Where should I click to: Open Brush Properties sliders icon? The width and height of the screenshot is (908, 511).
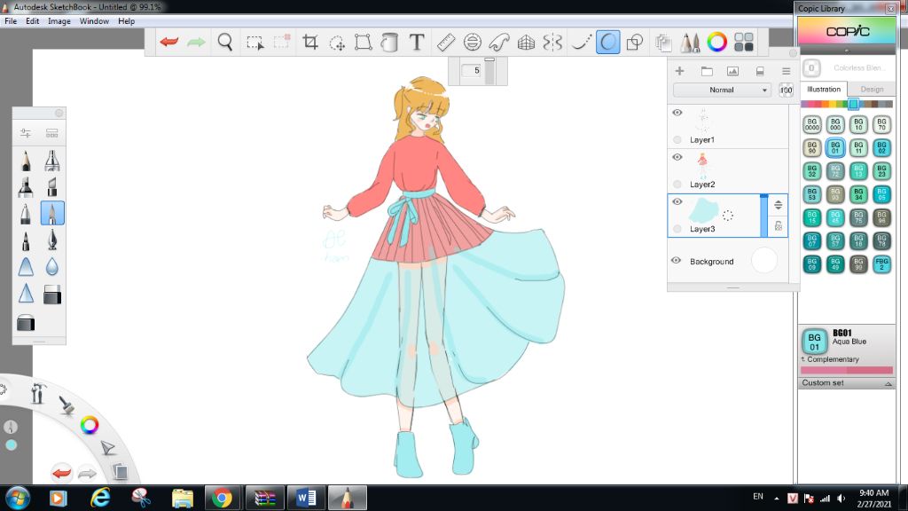click(x=26, y=133)
